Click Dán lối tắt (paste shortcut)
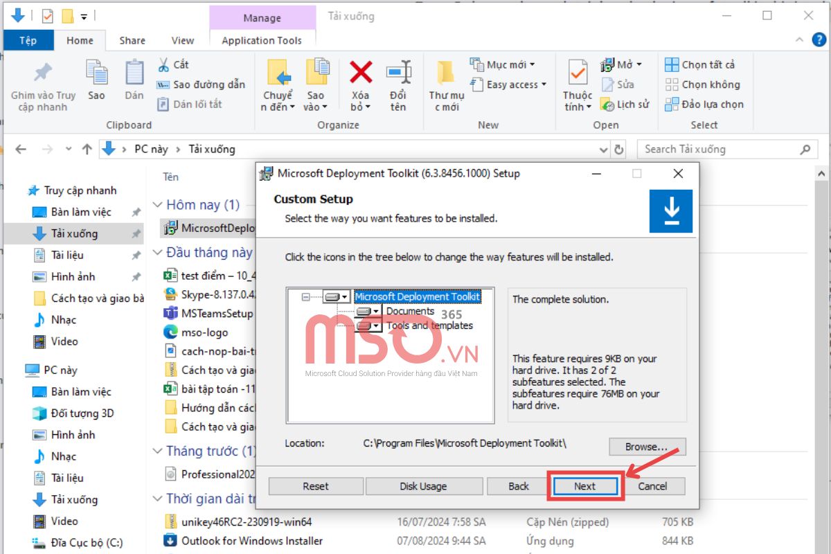Screen dimensions: 831x554 pyautogui.click(x=190, y=105)
